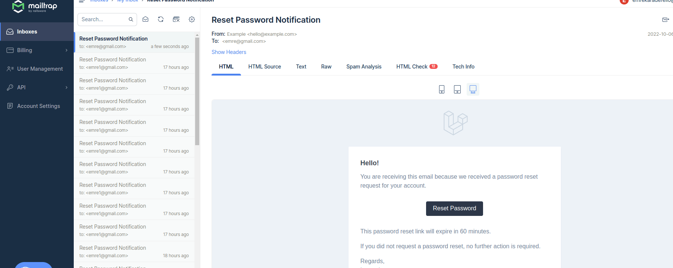The image size is (673, 268).
Task: Expand the Billing submenu chevron
Action: (67, 50)
